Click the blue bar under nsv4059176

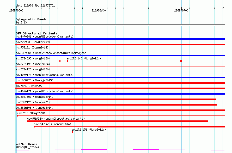[x=120, y=77]
